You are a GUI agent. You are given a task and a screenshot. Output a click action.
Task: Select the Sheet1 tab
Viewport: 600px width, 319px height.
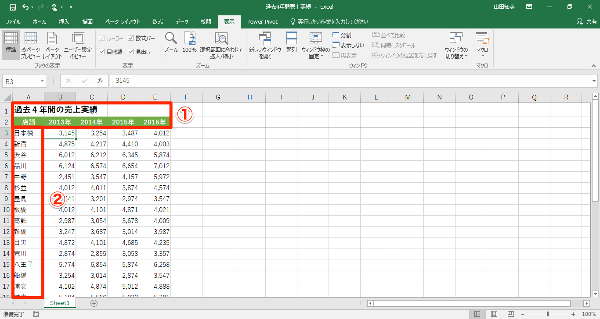[60, 303]
